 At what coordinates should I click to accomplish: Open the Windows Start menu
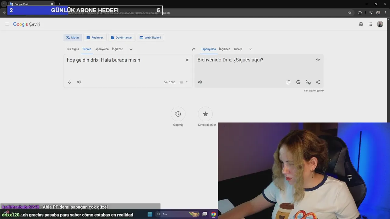150,214
